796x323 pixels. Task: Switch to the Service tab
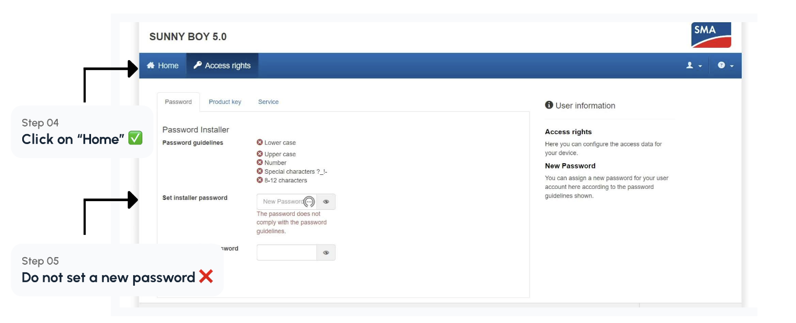click(268, 102)
